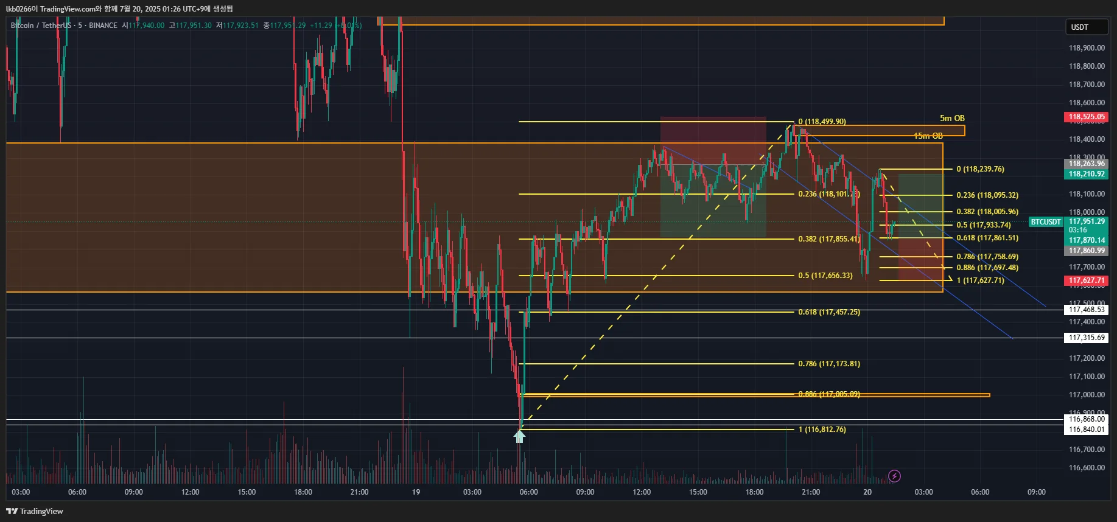Image resolution: width=1117 pixels, height=522 pixels.
Task: Click the 118,700.00 price scale tick
Action: [x=1087, y=85]
